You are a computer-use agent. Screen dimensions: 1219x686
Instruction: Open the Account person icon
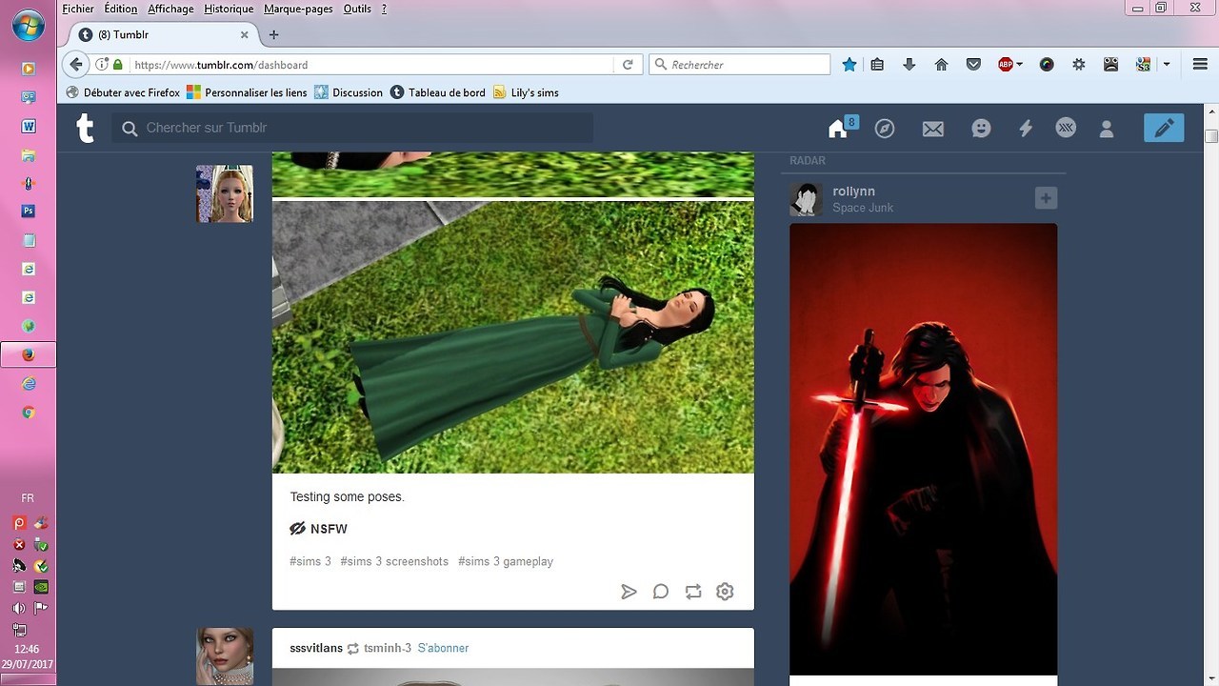click(x=1107, y=129)
